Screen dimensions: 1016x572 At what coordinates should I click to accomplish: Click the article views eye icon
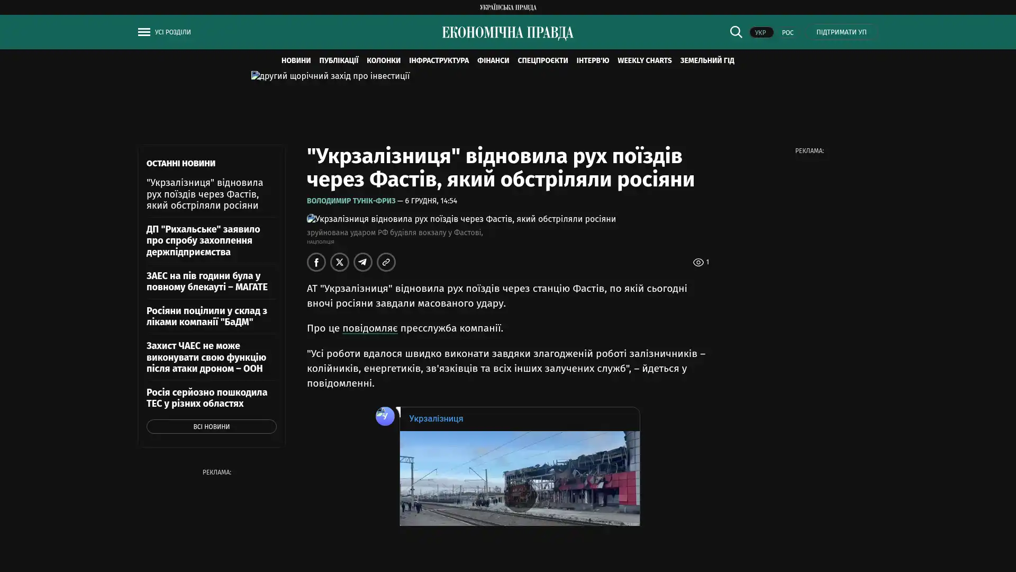pyautogui.click(x=698, y=262)
